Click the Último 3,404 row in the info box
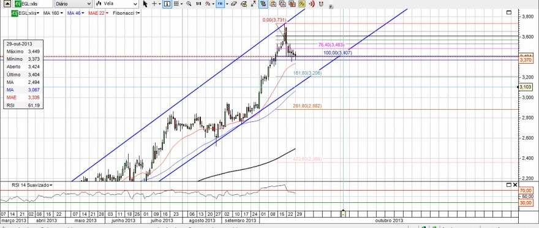539x228 pixels. (23, 75)
